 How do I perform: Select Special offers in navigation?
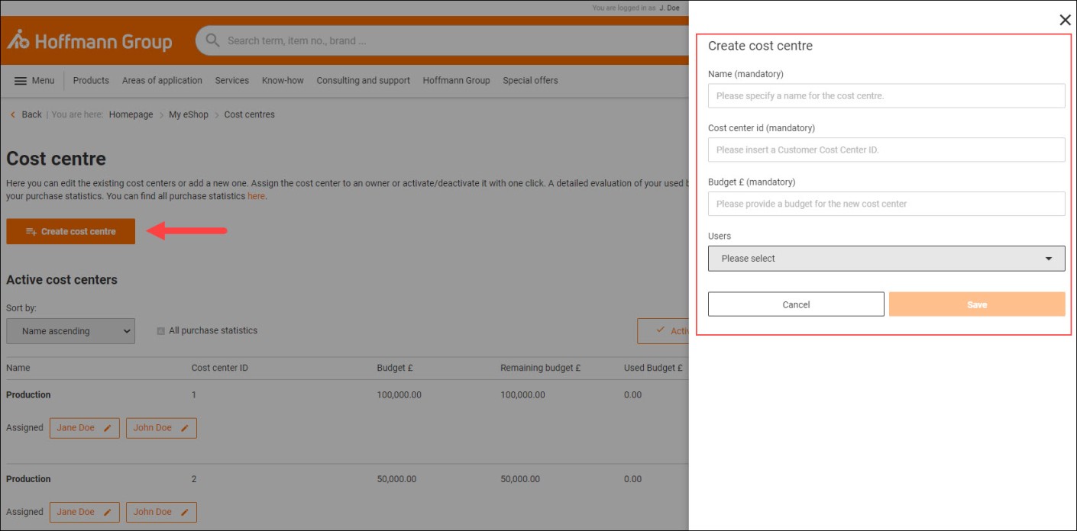click(530, 81)
